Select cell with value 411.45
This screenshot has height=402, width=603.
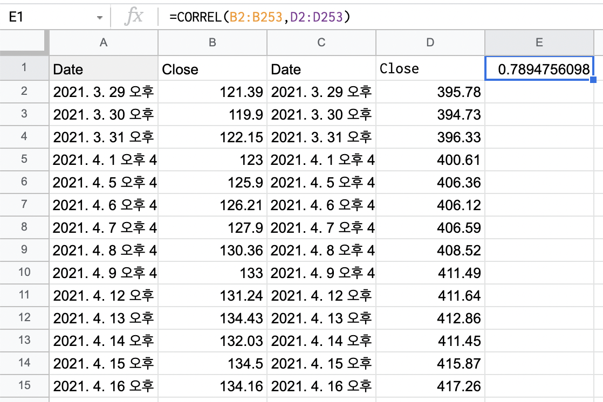click(430, 341)
